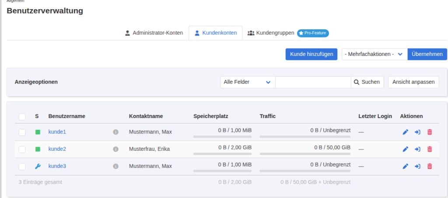Viewport: 448px width, 198px height.
Task: Log in as kunde3 via arrow icon
Action: (x=417, y=167)
